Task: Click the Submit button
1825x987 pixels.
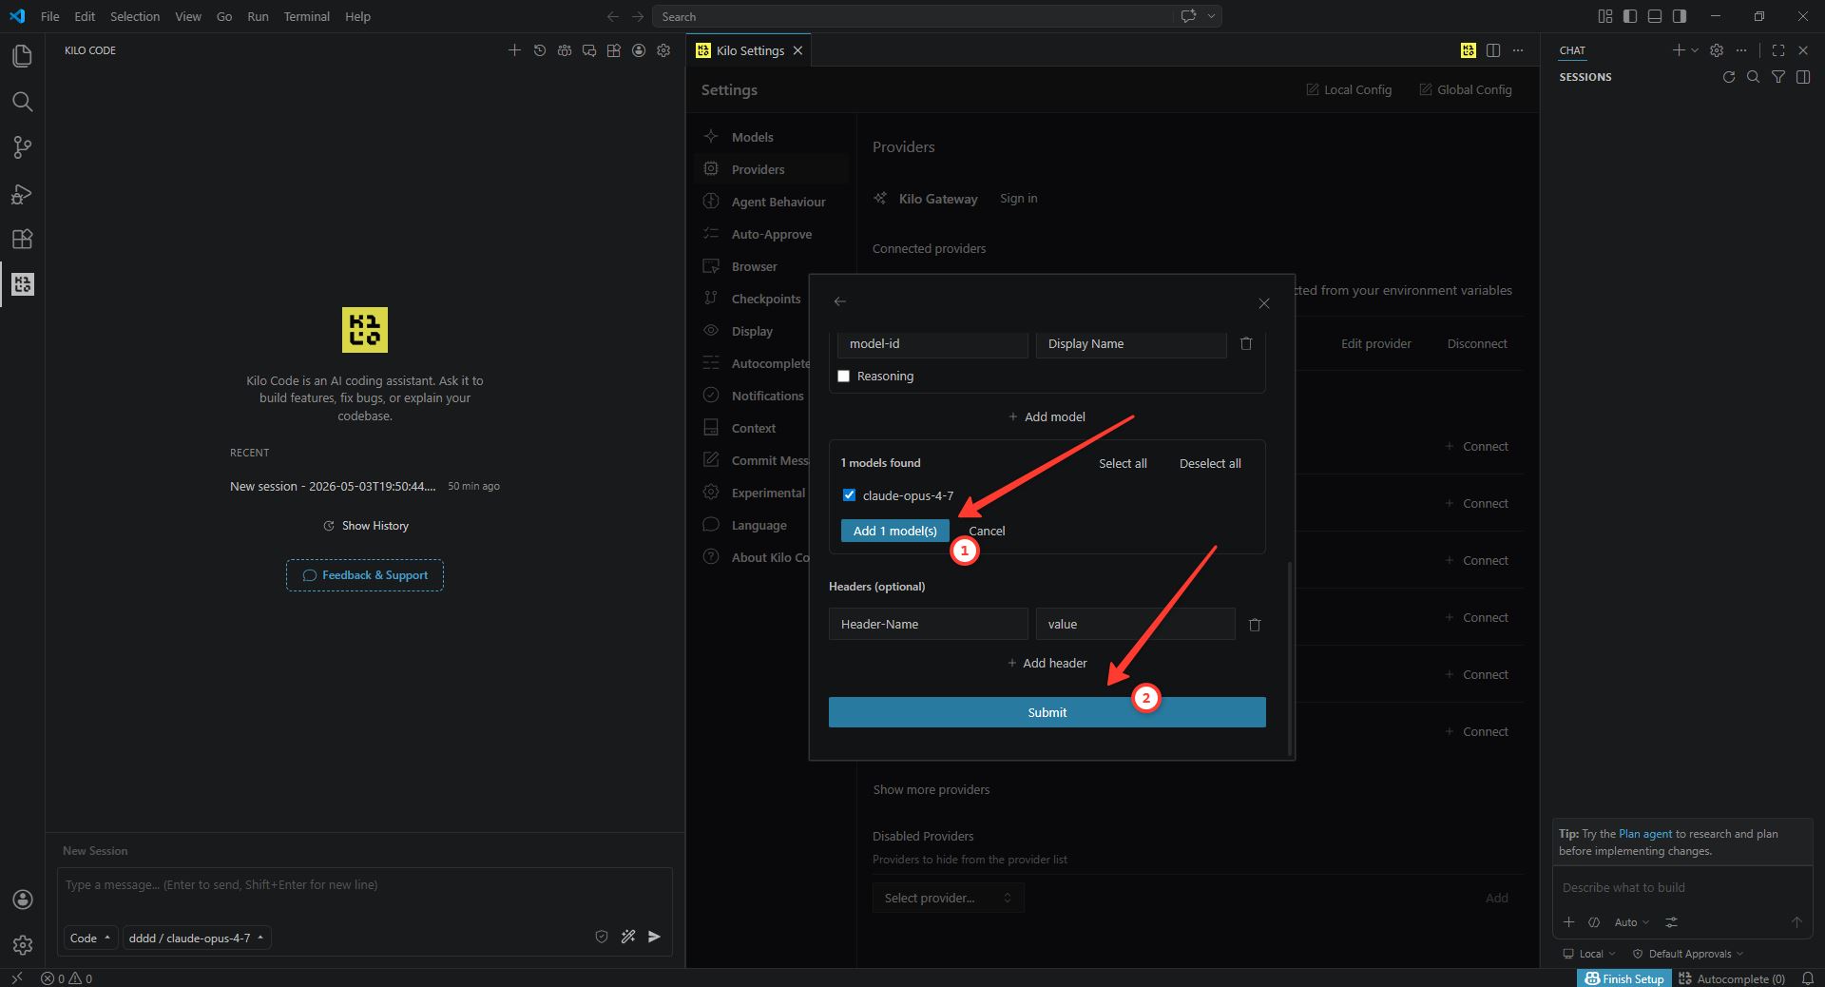Action: [x=1047, y=712]
